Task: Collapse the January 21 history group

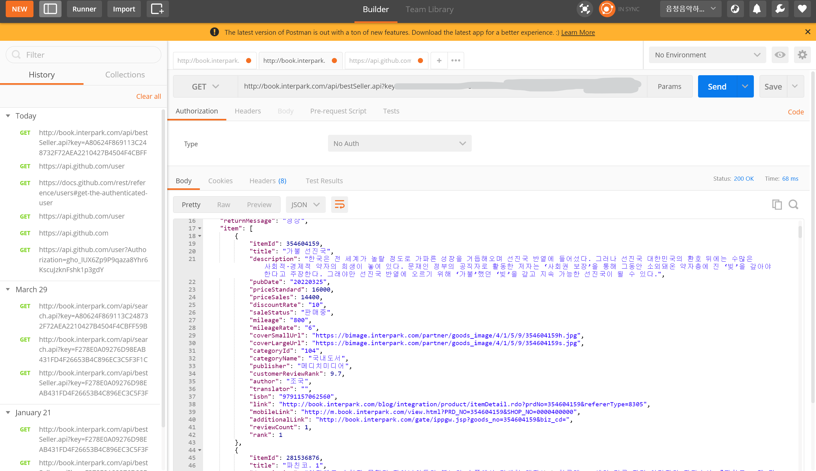Action: 8,412
